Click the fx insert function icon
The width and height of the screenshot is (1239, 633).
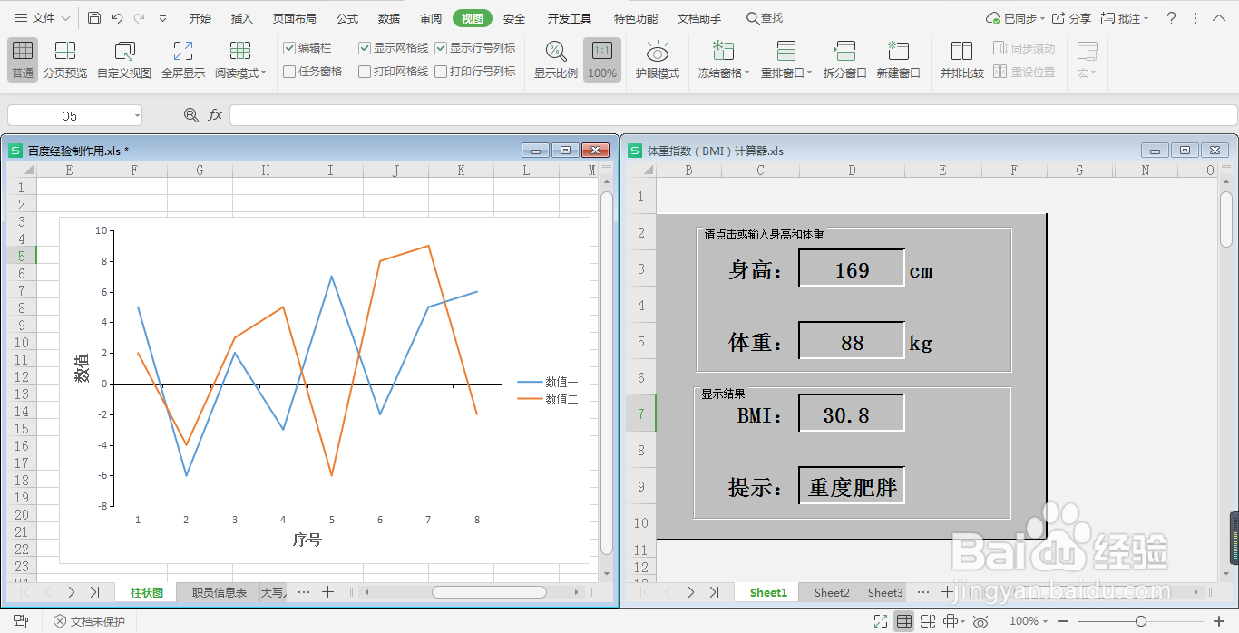[x=215, y=115]
